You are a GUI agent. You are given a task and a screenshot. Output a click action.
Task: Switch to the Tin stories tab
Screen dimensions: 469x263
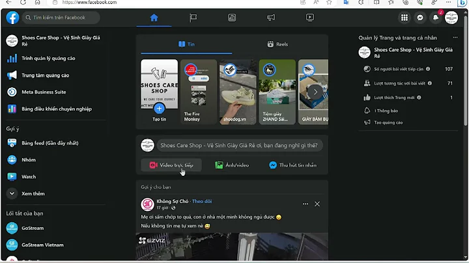coord(186,44)
